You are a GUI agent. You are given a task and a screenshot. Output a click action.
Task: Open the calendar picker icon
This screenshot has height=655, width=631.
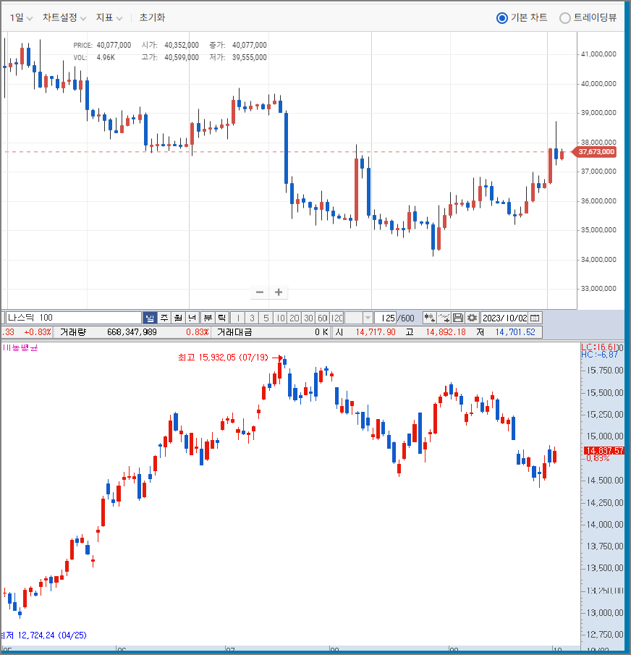tap(535, 318)
